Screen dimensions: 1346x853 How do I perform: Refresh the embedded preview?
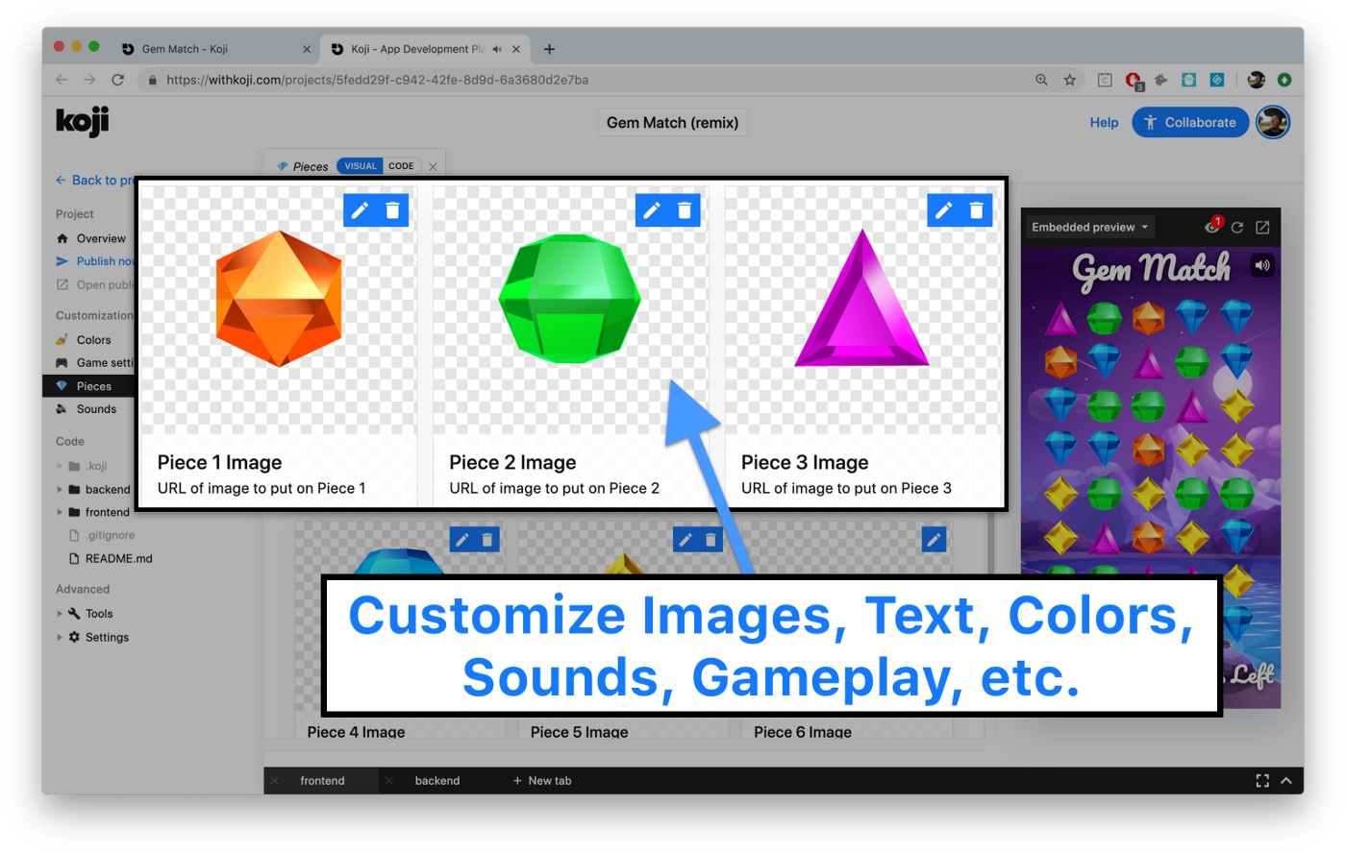[1237, 228]
